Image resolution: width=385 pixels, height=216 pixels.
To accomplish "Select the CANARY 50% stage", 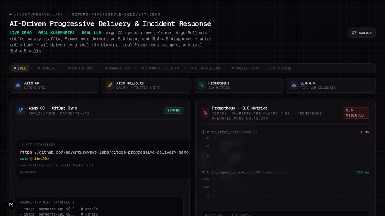I will 118,68.
